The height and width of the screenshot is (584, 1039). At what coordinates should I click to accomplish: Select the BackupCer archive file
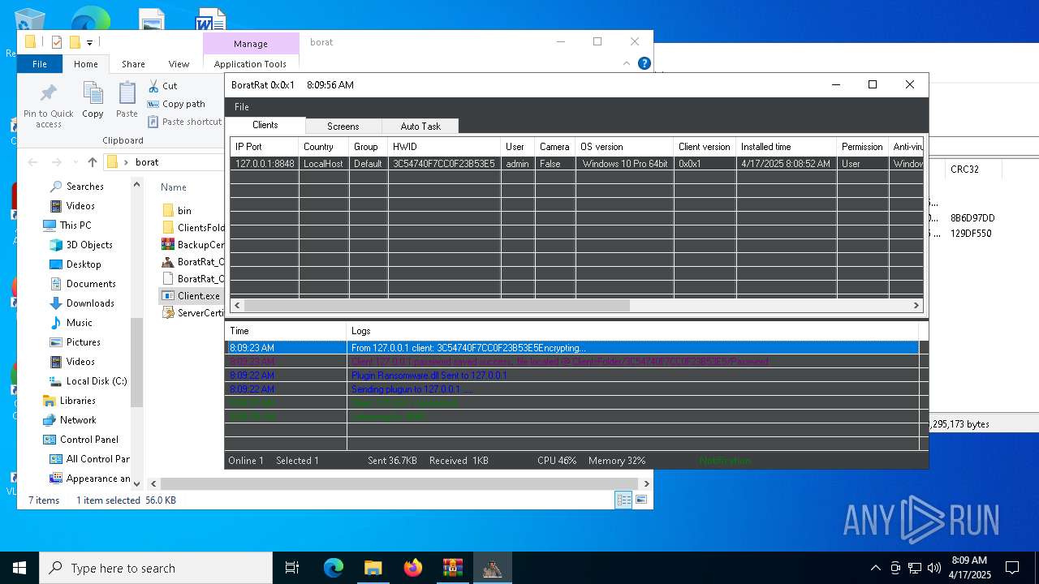tap(192, 245)
